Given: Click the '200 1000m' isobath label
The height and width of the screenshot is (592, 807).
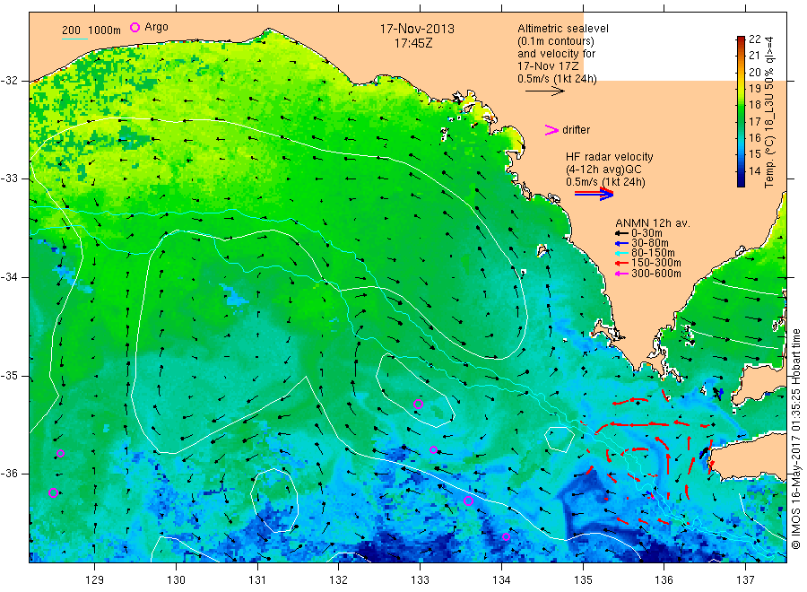Looking at the screenshot, I should pyautogui.click(x=91, y=30).
